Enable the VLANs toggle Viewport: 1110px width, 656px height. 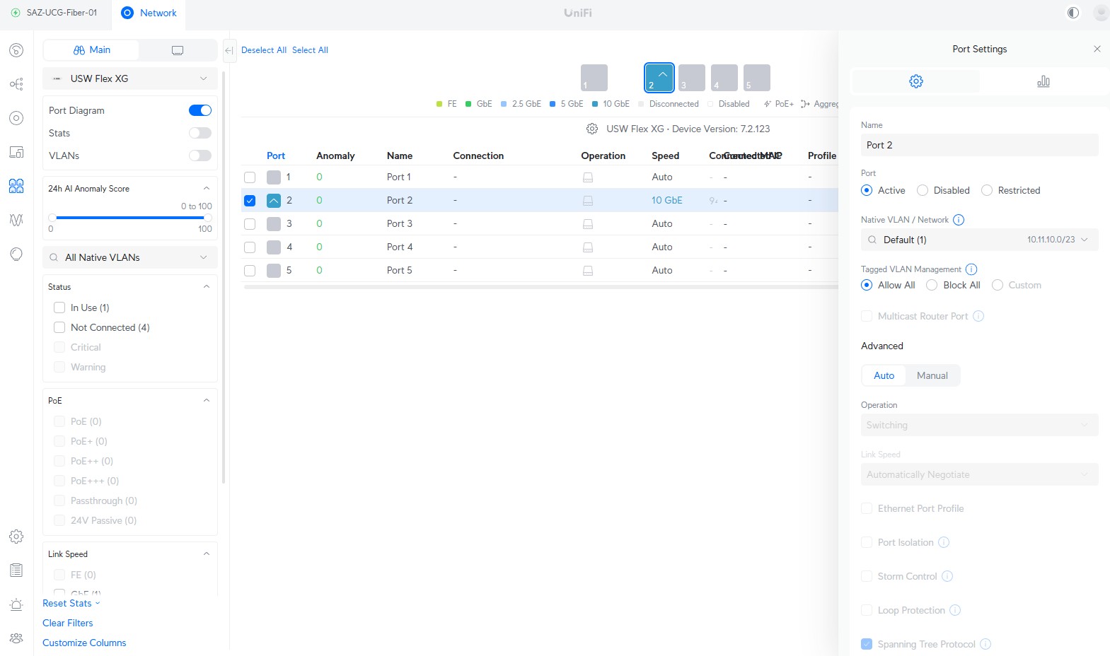200,156
